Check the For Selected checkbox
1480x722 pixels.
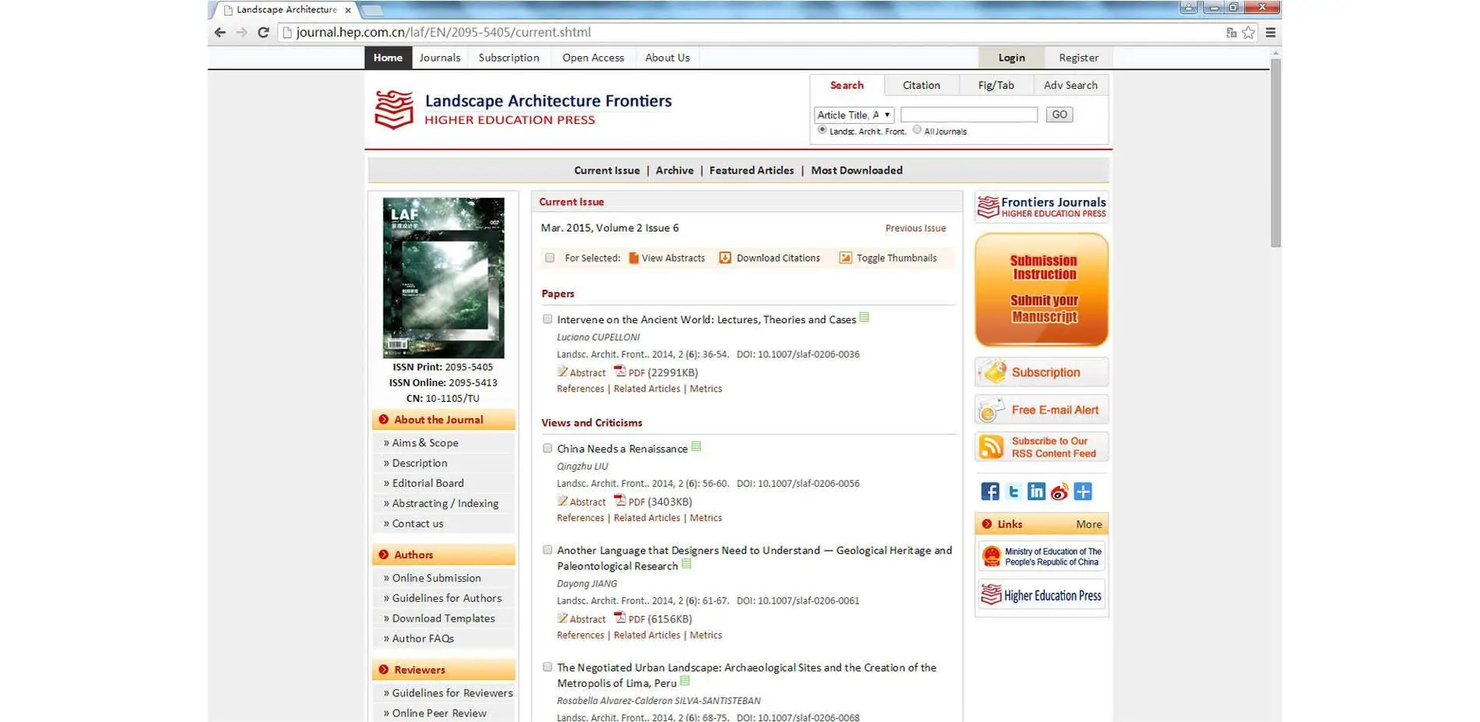pyautogui.click(x=550, y=258)
